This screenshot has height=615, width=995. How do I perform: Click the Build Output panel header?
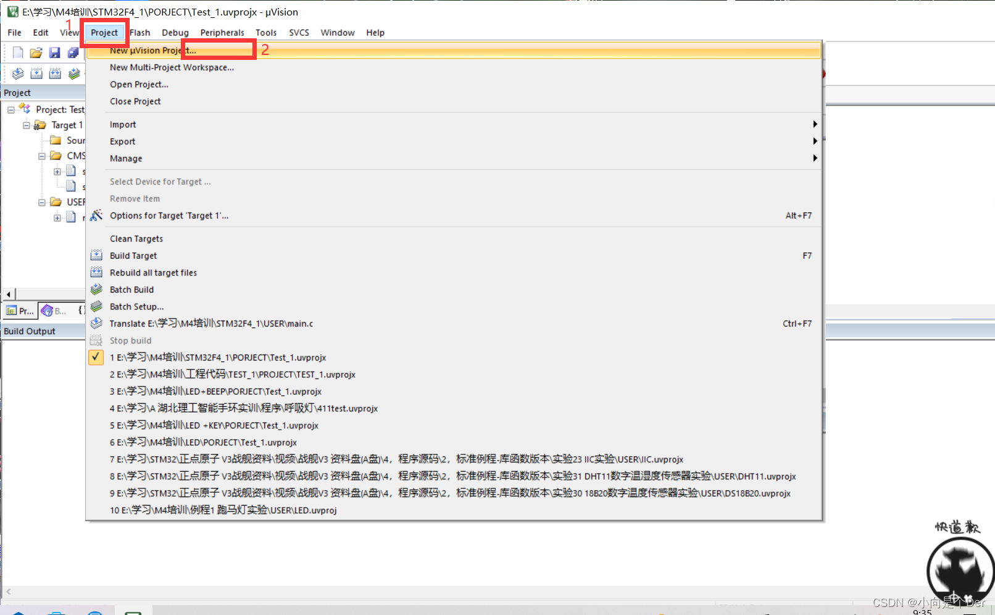point(43,331)
